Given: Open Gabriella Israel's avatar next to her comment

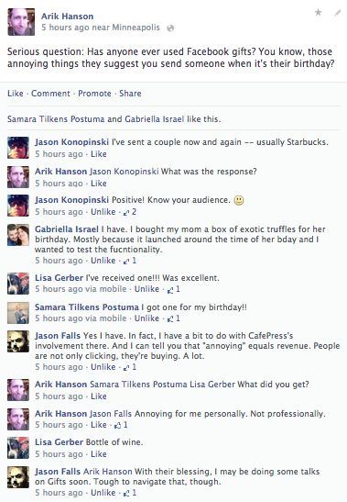Looking at the screenshot, I should coord(18,235).
